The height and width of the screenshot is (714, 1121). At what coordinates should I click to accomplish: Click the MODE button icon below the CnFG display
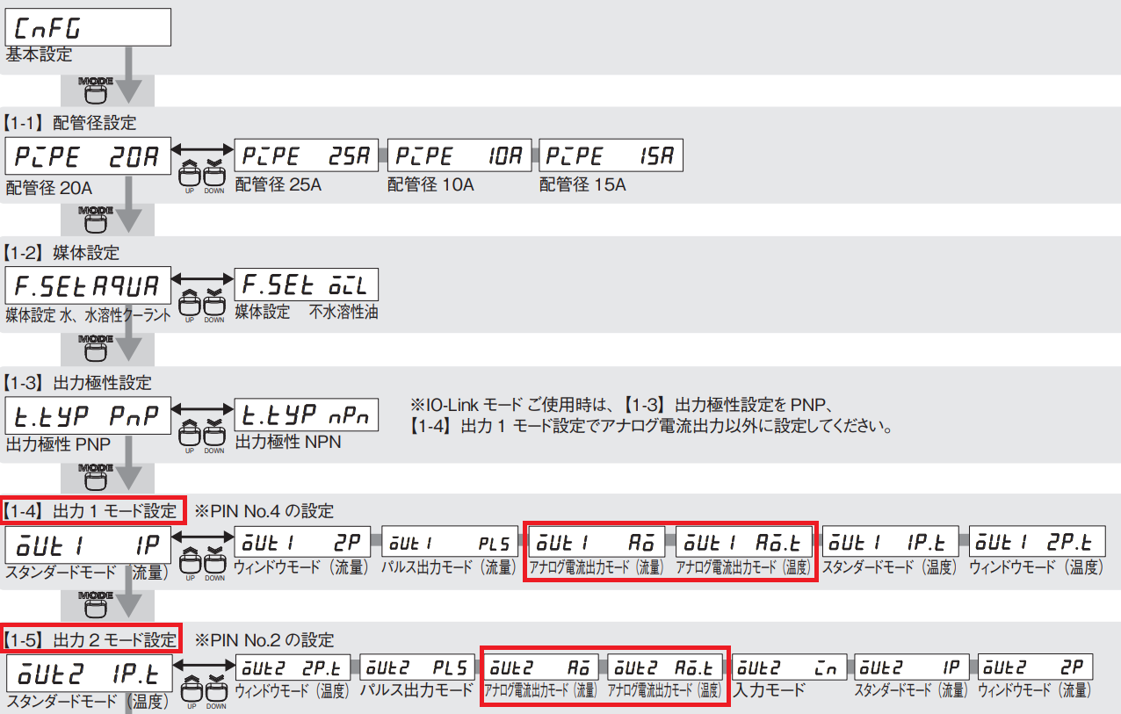click(96, 90)
